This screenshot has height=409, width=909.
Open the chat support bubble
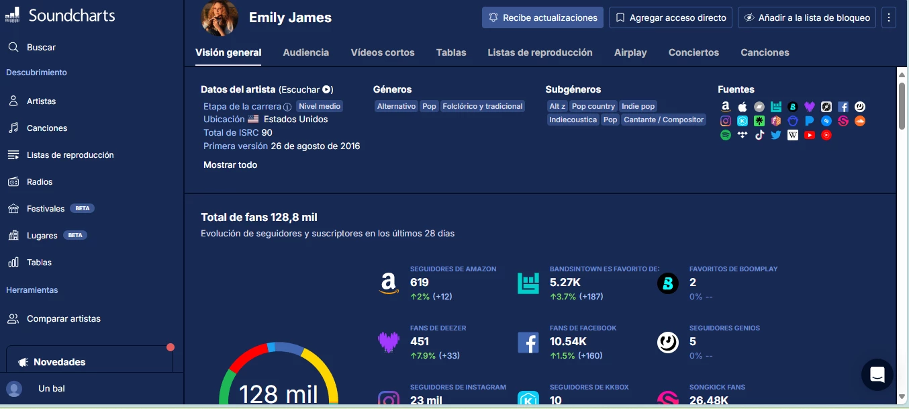pyautogui.click(x=877, y=375)
